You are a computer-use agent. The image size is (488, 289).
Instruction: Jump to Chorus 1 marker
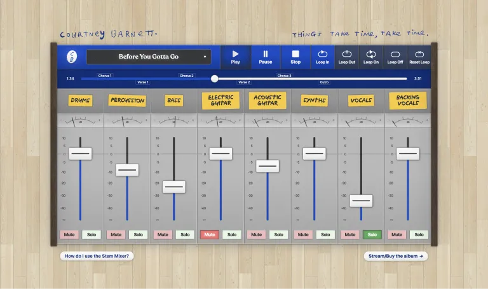pyautogui.click(x=105, y=76)
